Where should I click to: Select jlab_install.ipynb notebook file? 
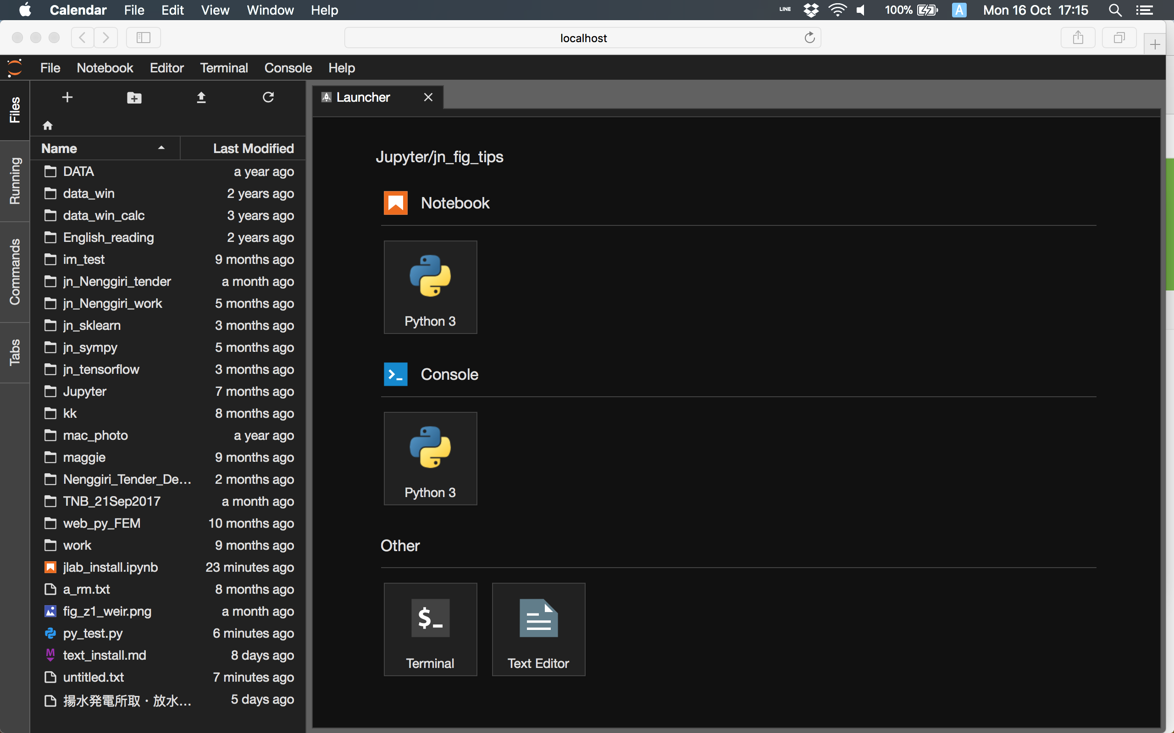[x=168, y=567]
